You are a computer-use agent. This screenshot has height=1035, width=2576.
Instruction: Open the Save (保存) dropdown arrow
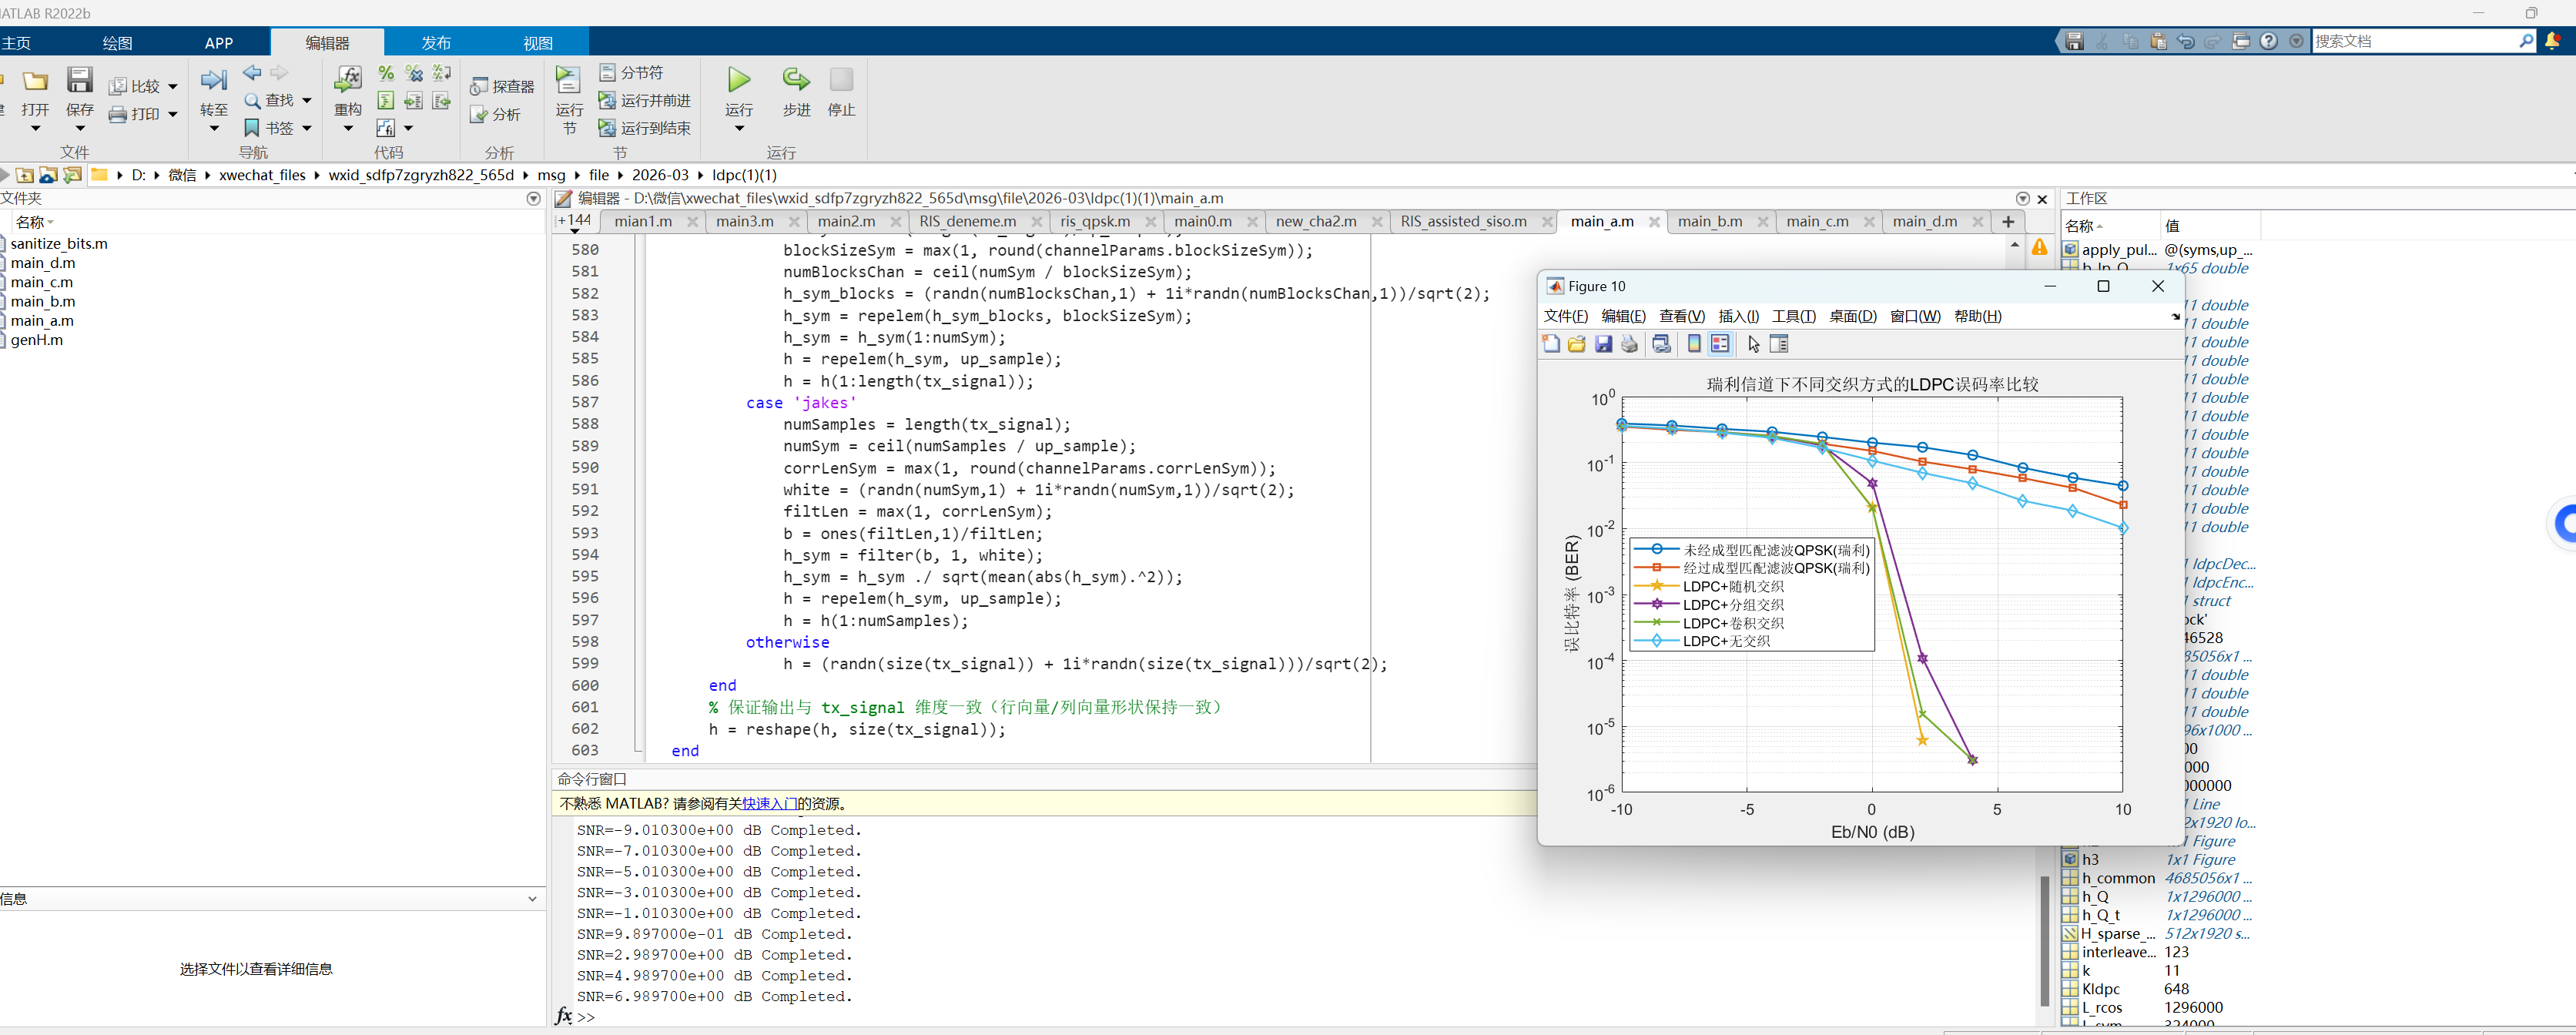80,128
